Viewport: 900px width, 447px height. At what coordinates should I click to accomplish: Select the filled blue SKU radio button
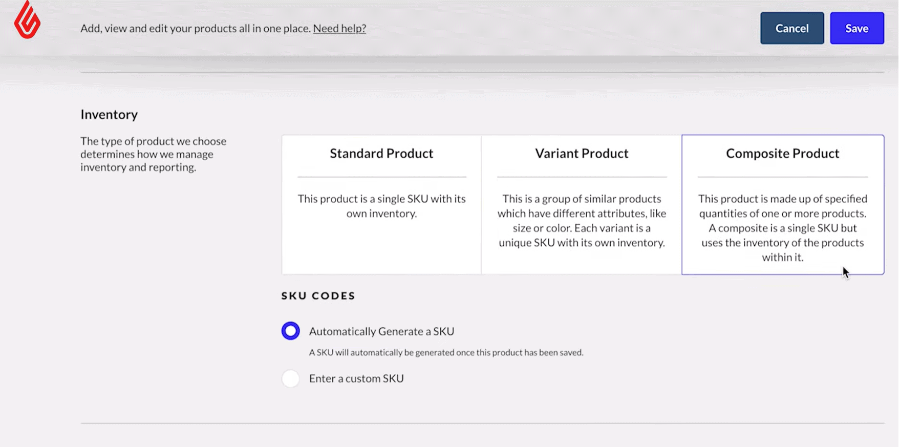[290, 330]
